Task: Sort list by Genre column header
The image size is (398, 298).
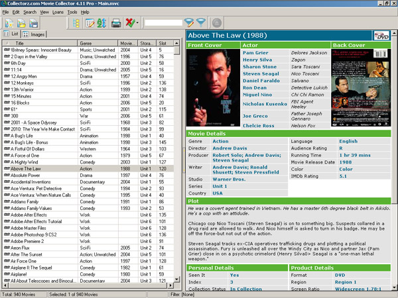Action: pos(98,43)
